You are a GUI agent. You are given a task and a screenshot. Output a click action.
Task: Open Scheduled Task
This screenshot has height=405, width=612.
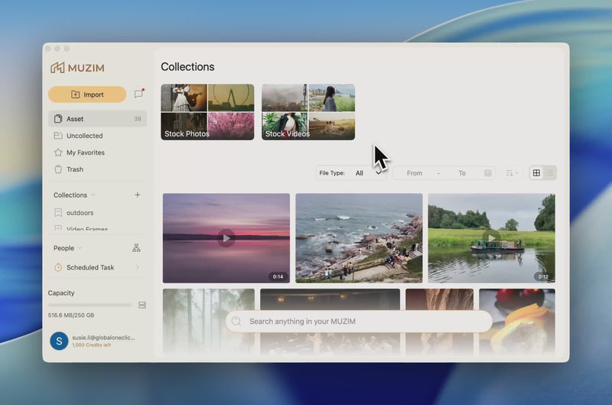coord(97,267)
